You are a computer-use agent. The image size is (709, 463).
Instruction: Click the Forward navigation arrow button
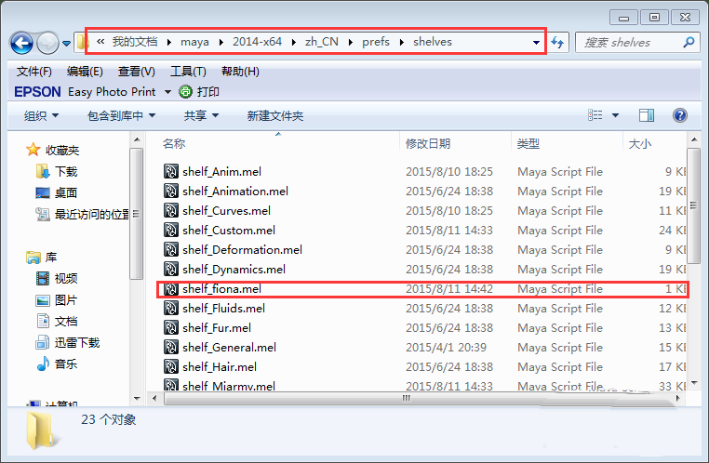47,44
